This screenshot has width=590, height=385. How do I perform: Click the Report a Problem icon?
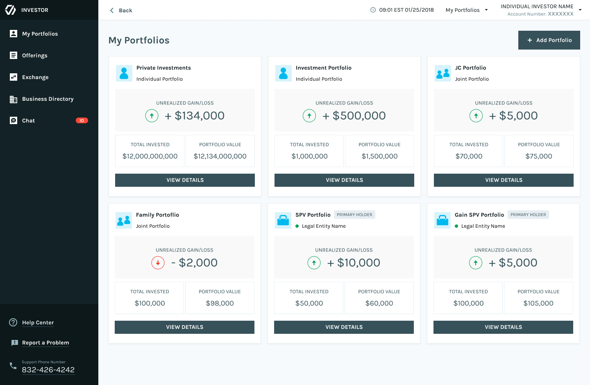15,343
